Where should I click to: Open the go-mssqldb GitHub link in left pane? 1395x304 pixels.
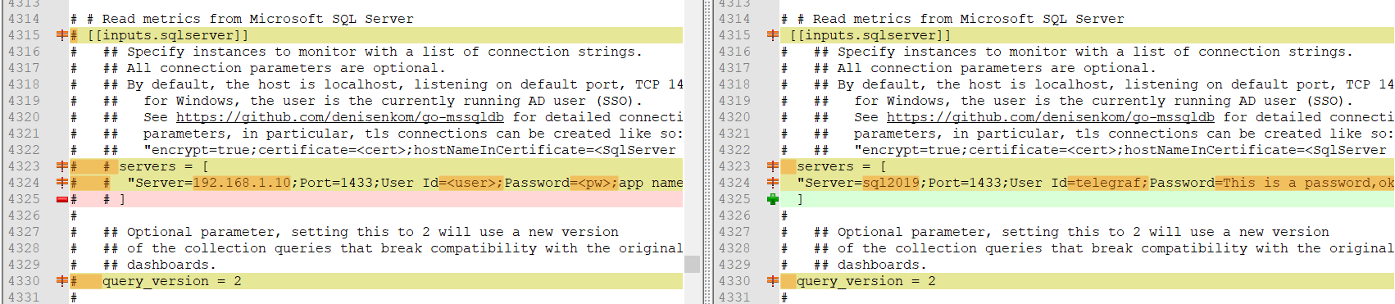(x=340, y=117)
